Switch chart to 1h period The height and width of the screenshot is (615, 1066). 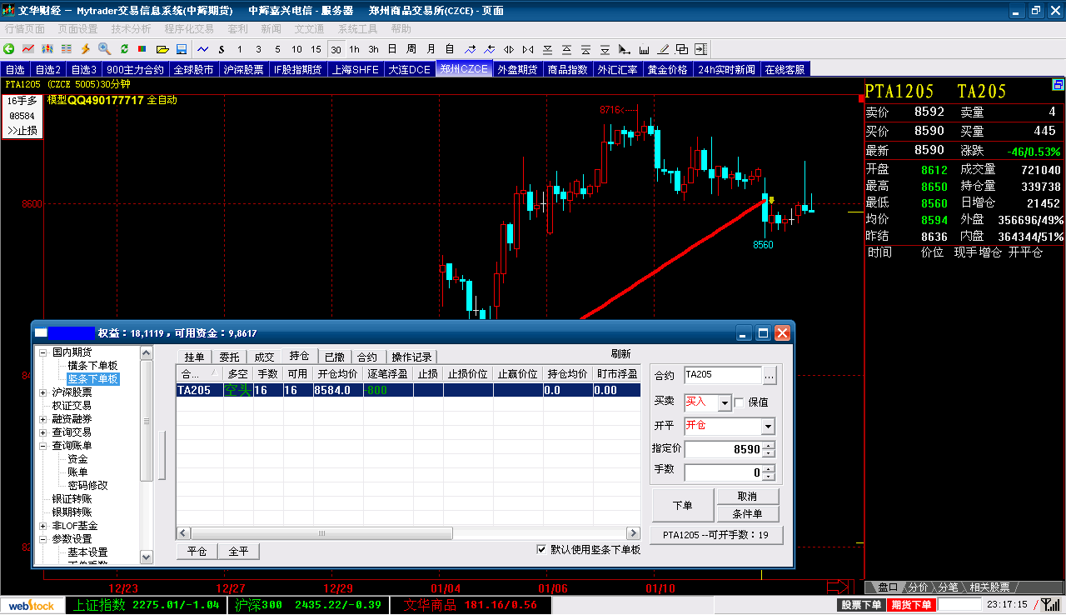pos(355,49)
